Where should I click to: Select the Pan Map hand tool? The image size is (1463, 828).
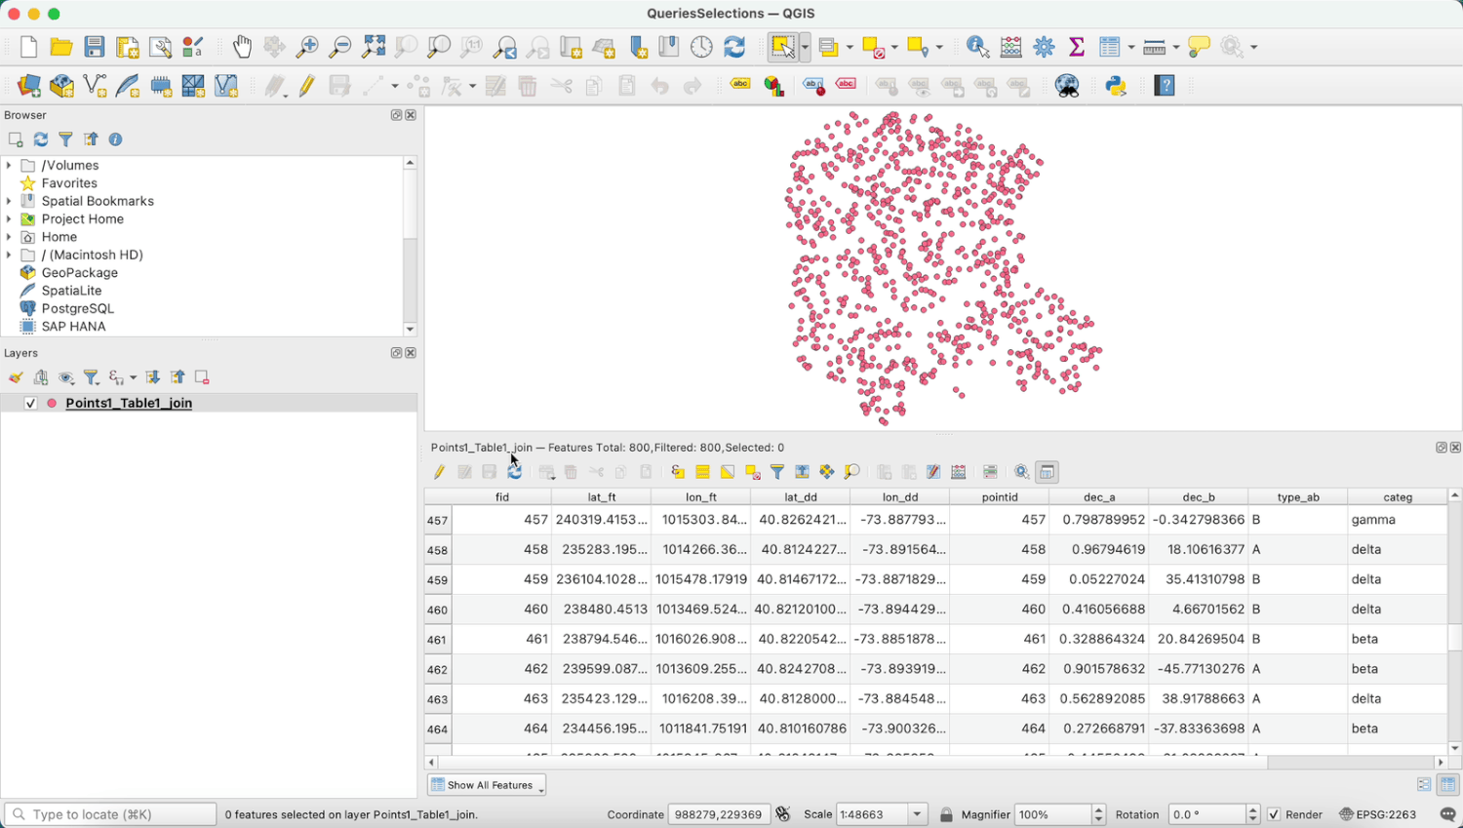[242, 46]
